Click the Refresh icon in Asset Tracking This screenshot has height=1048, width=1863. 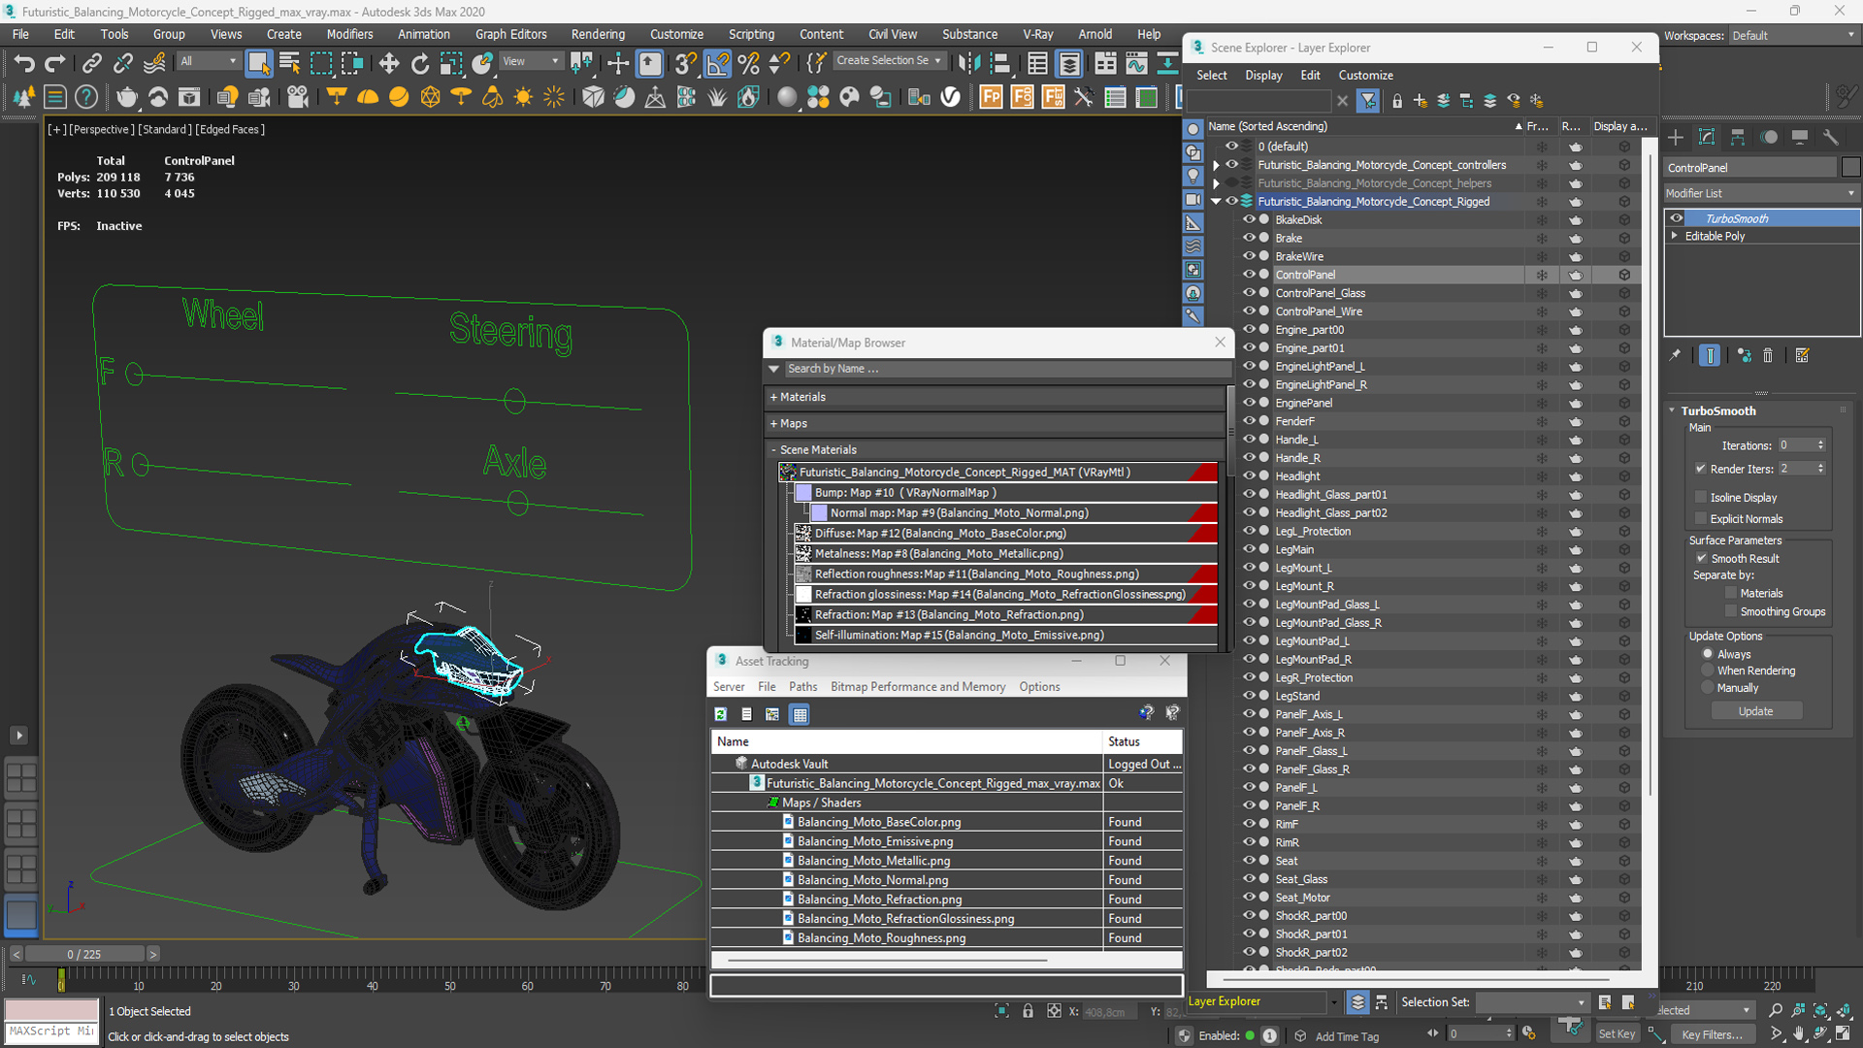pos(721,714)
